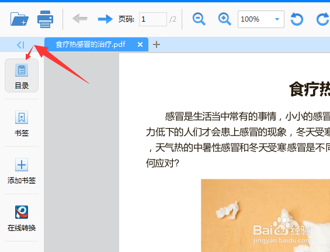Go to previous page with gray left arrow
Viewport: 330px width, 252px height.
(80, 19)
